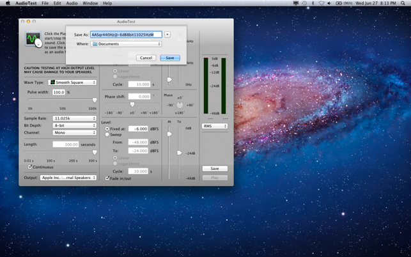Click the Phase shift 0.000 field
Screen dimensions: 411x257
pos(139,97)
